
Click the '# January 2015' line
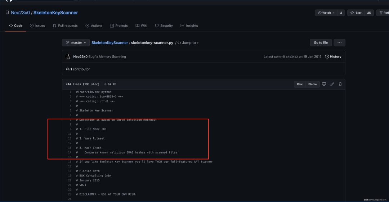(x=88, y=180)
